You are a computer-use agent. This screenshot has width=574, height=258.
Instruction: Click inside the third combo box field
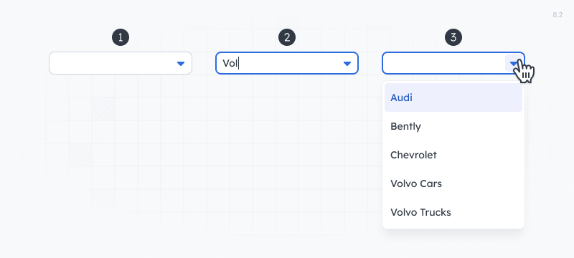[x=443, y=63]
